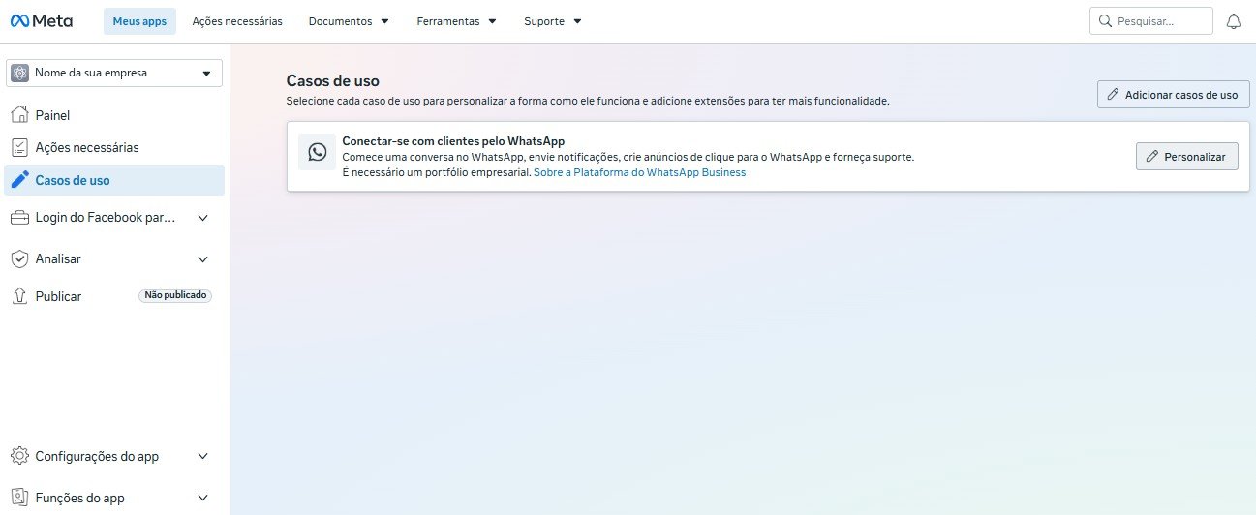Click the Personalizar button
Screen dimensions: 1256x515
click(1186, 156)
